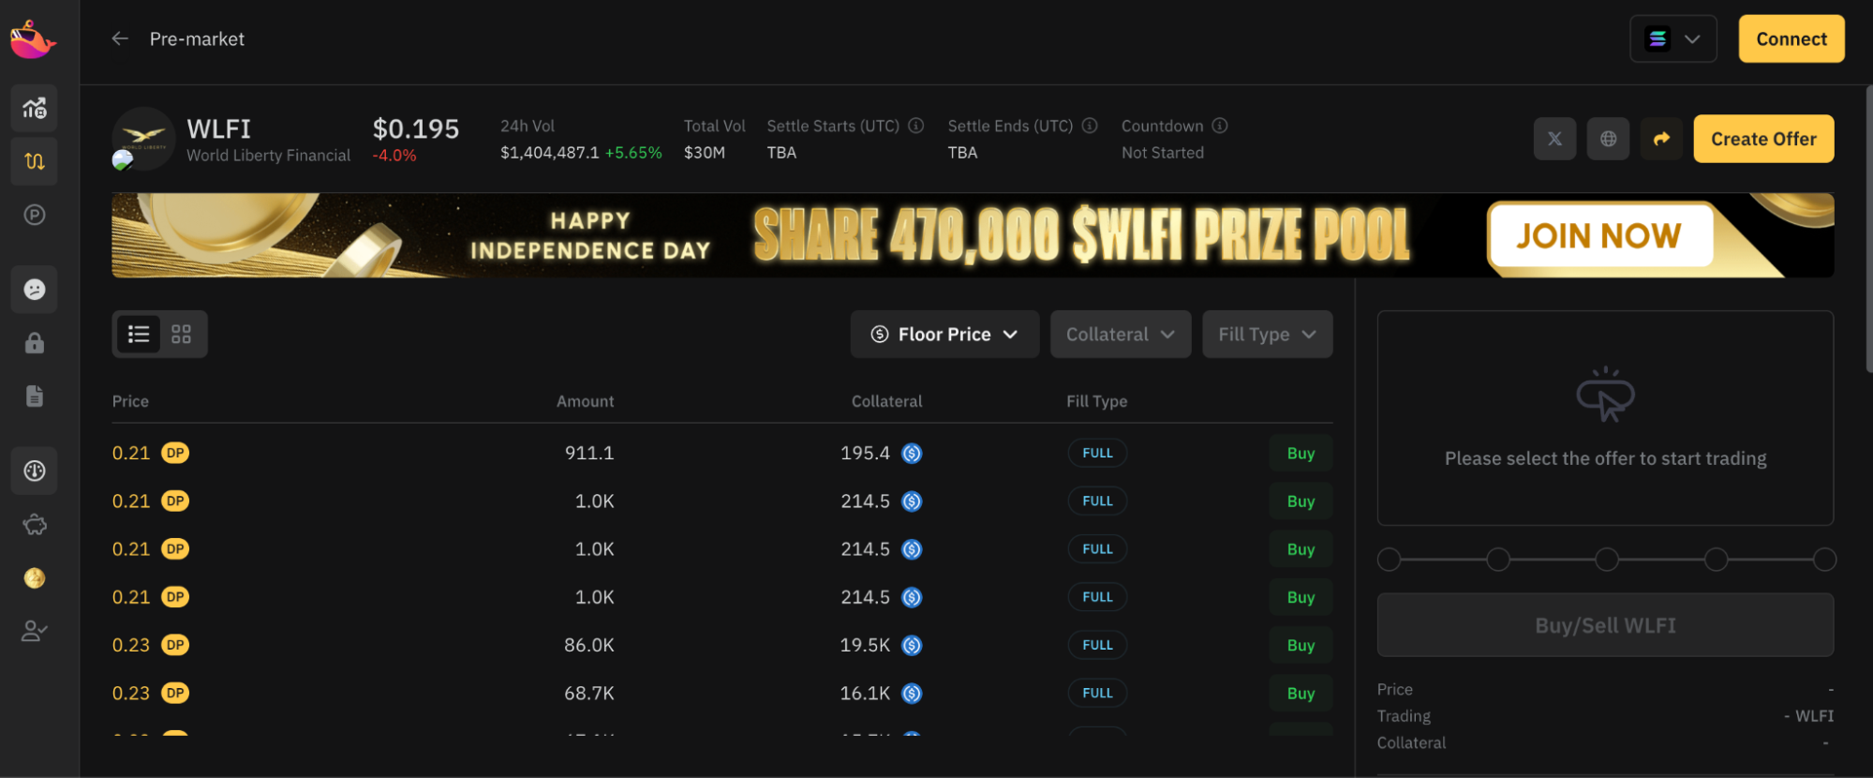Switch to list view layout

pyautogui.click(x=139, y=334)
